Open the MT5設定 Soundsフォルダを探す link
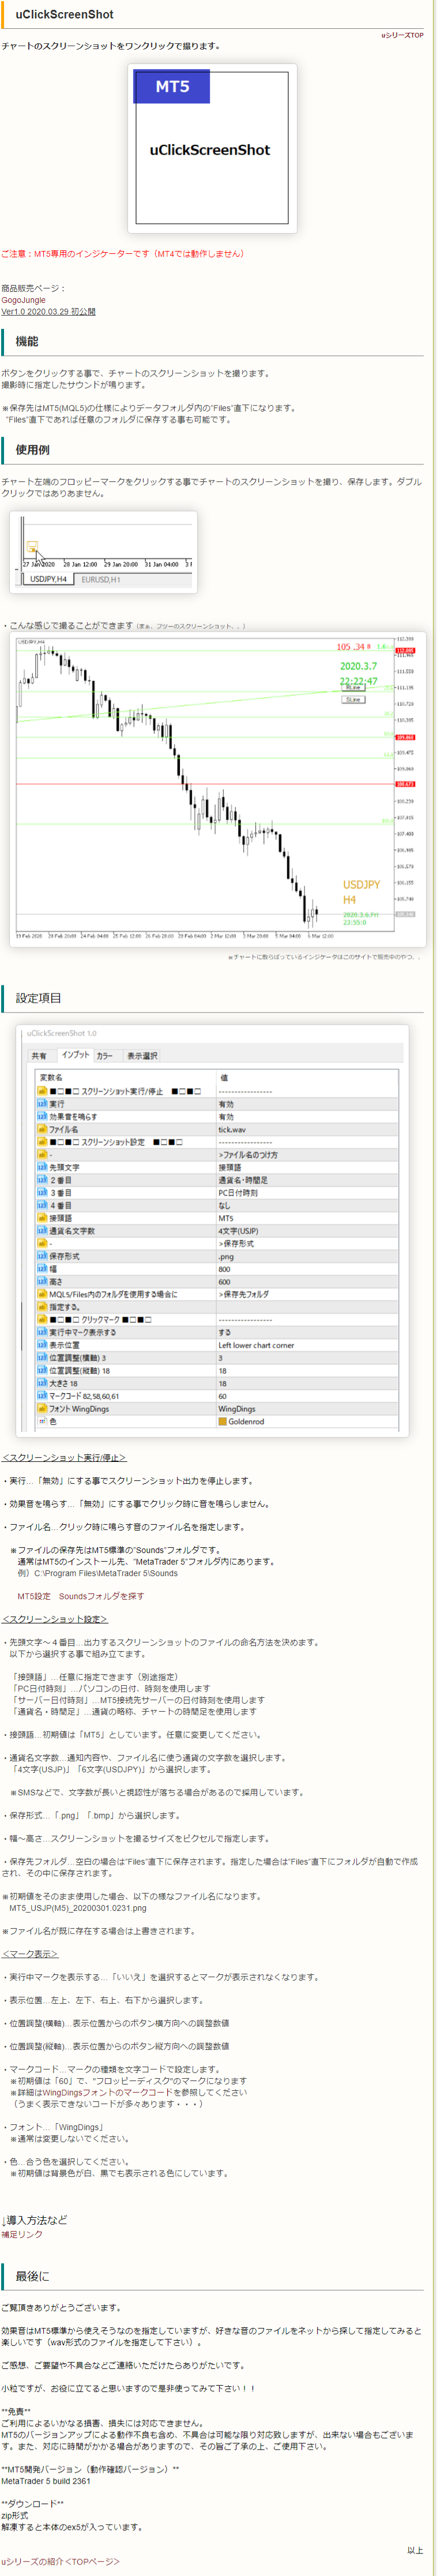 click(80, 1596)
